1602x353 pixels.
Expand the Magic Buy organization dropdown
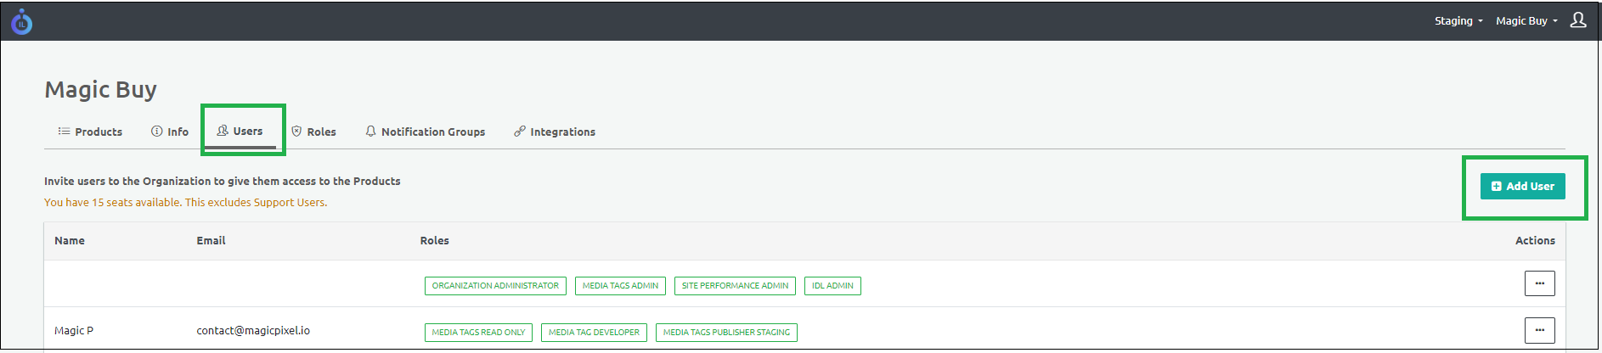pyautogui.click(x=1526, y=21)
